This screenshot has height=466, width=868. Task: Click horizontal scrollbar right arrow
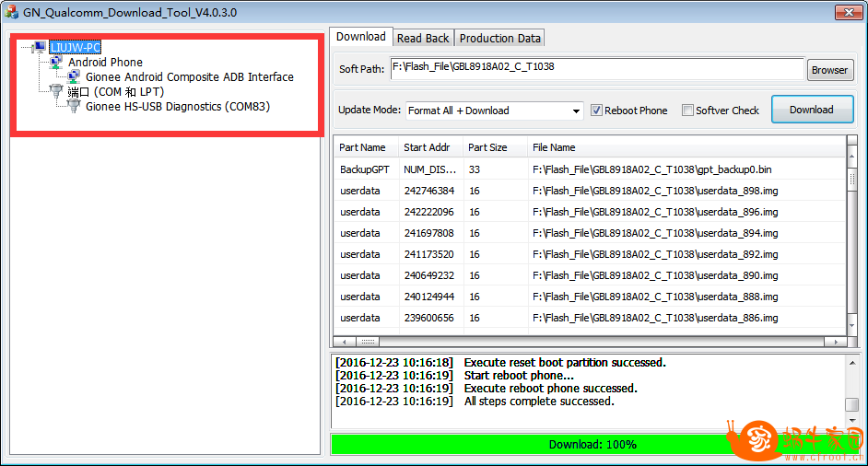click(x=836, y=342)
